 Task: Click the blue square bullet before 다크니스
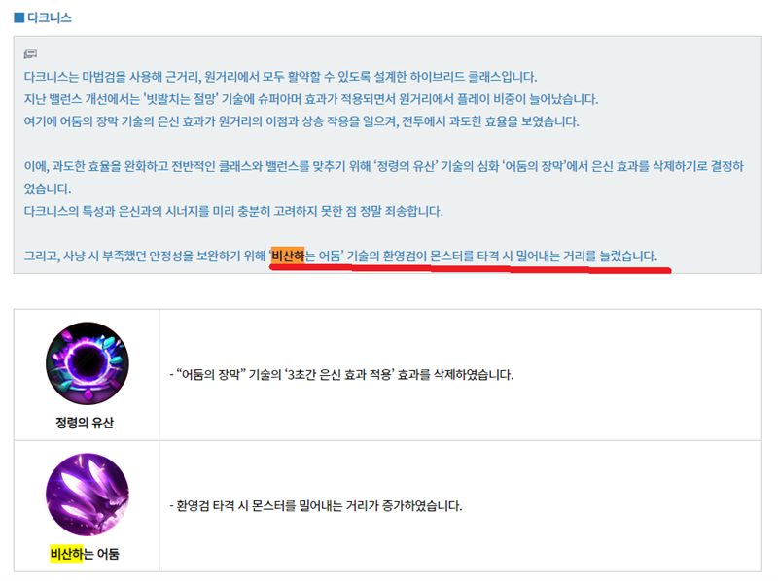click(x=18, y=17)
